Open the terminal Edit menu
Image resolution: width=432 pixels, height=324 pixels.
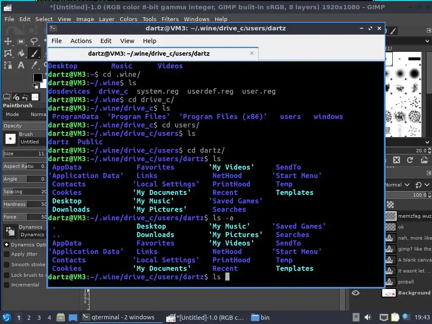tap(106, 41)
